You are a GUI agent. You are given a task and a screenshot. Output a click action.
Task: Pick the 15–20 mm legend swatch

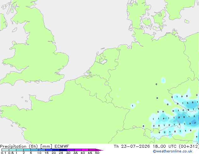pyautogui.click(x=49, y=150)
